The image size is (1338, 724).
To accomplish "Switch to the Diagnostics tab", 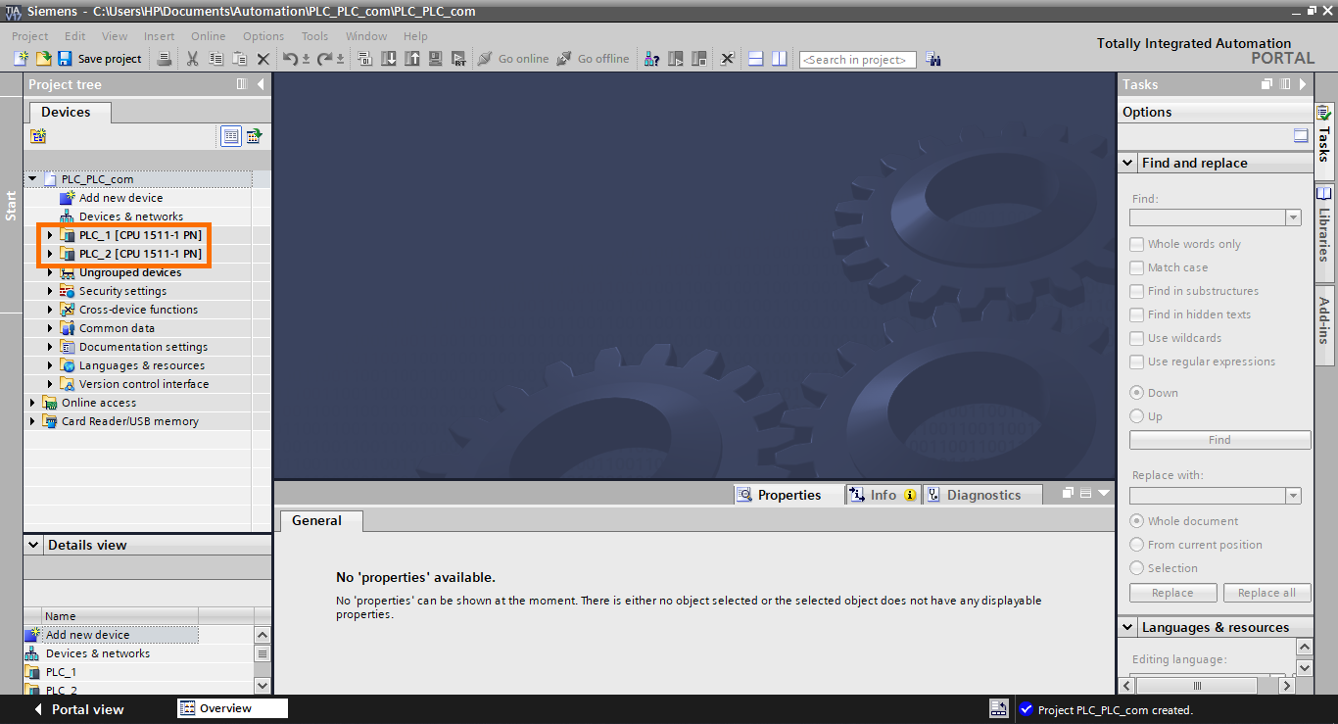I will point(982,495).
